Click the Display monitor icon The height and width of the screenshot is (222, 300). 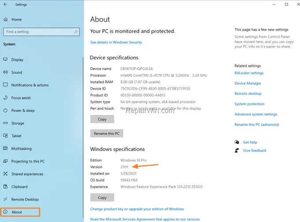coord(5,59)
